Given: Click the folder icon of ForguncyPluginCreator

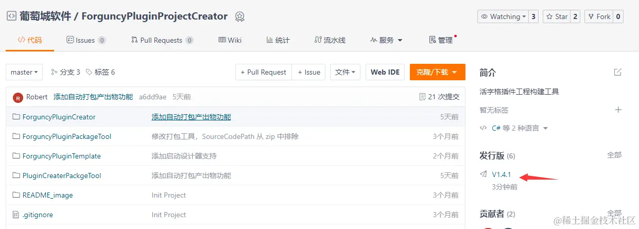Looking at the screenshot, I should pos(16,117).
